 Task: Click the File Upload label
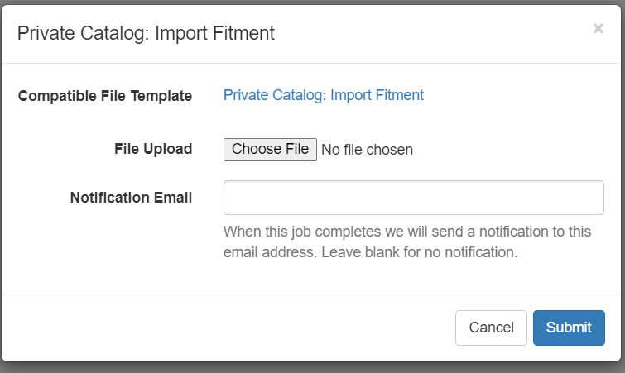[x=153, y=149]
